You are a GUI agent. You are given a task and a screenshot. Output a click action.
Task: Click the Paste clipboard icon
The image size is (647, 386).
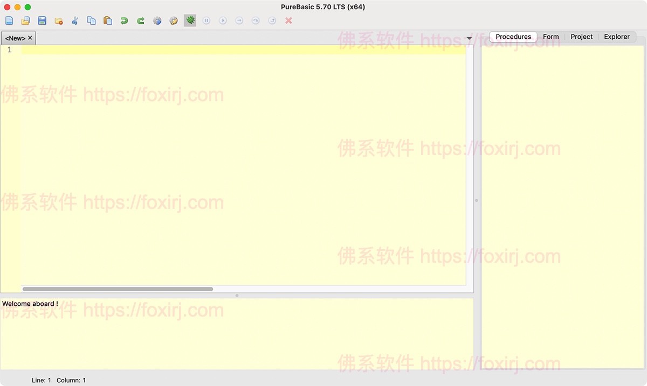pos(108,20)
